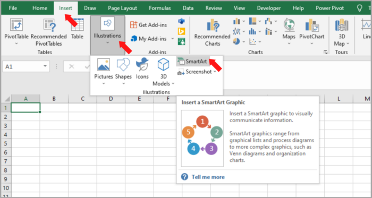Expand the PivotTable dropdown arrow

16,44
